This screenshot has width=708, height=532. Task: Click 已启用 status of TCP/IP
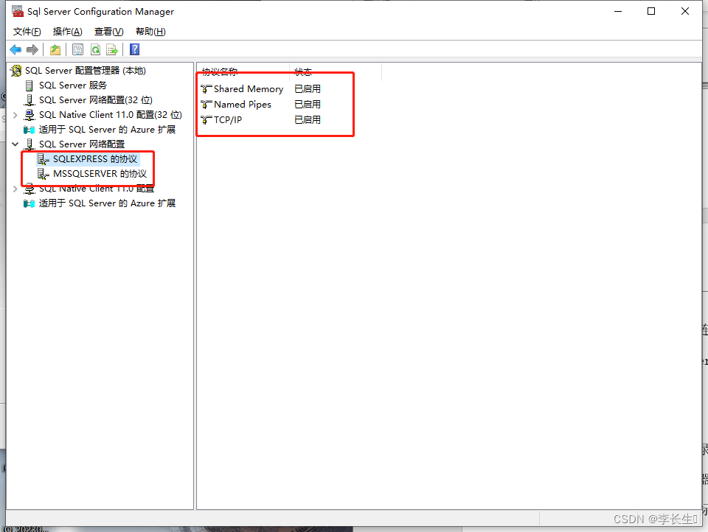click(308, 120)
